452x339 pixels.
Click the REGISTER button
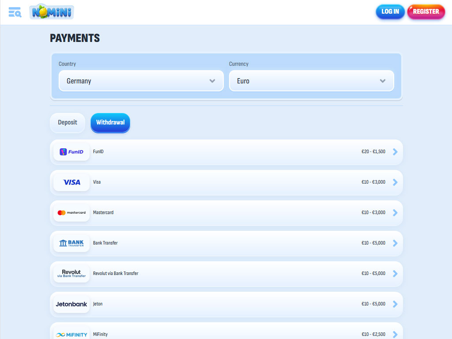[x=426, y=12]
